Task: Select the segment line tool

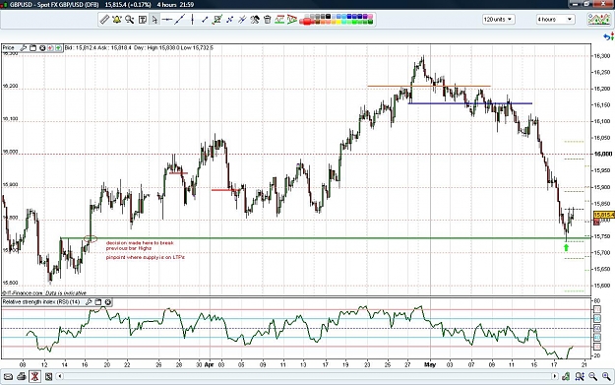Action: click(205, 20)
